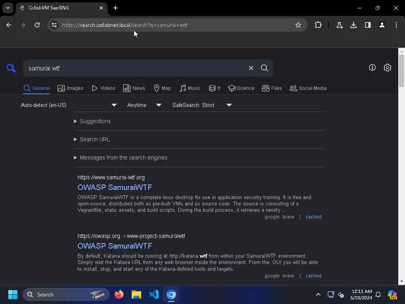Screen dimensions: 405x304
Task: Open more options for samurai-wtf.org result
Action: click(x=300, y=217)
